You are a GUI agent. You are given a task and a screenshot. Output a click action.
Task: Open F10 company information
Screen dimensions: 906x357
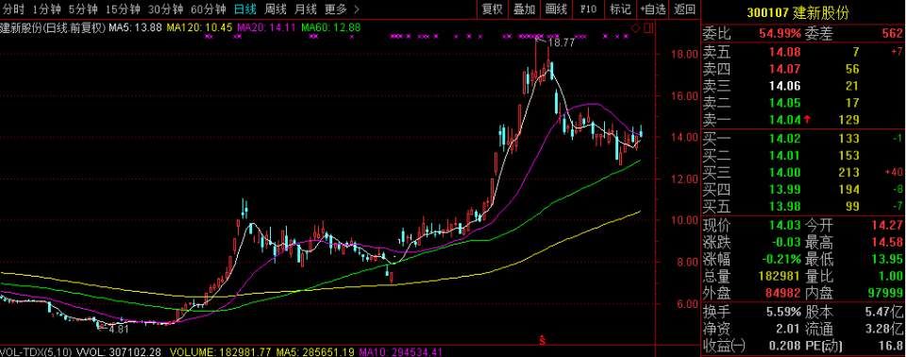588,9
